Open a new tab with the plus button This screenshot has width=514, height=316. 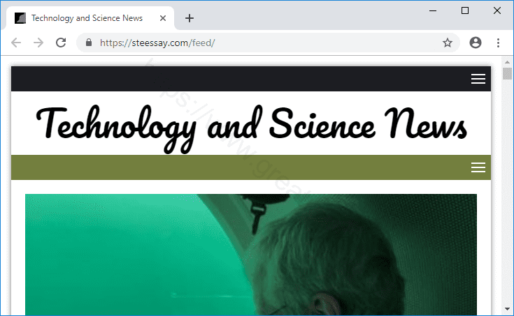tap(189, 18)
